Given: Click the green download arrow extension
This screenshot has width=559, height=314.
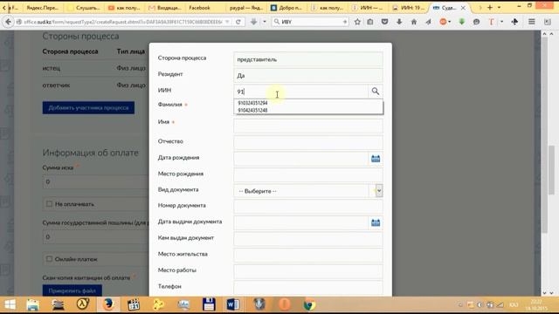Looking at the screenshot, I should 462,22.
